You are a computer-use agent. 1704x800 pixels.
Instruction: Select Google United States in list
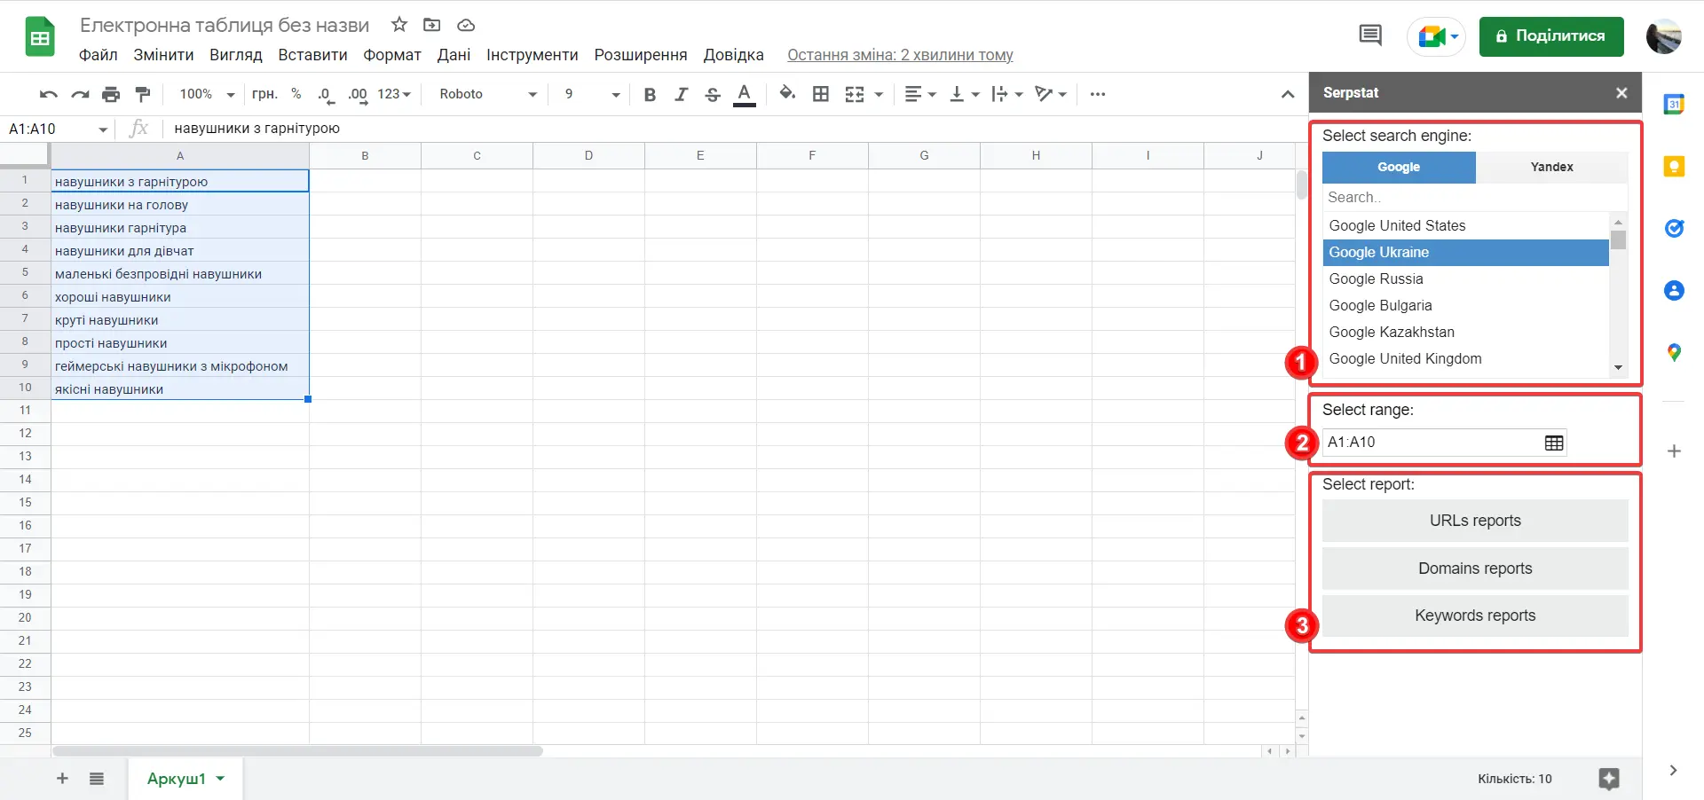pyautogui.click(x=1465, y=225)
